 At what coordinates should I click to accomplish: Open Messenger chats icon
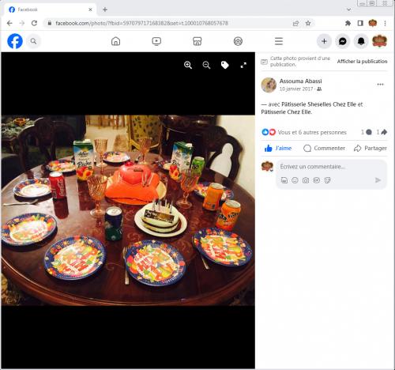pos(343,41)
